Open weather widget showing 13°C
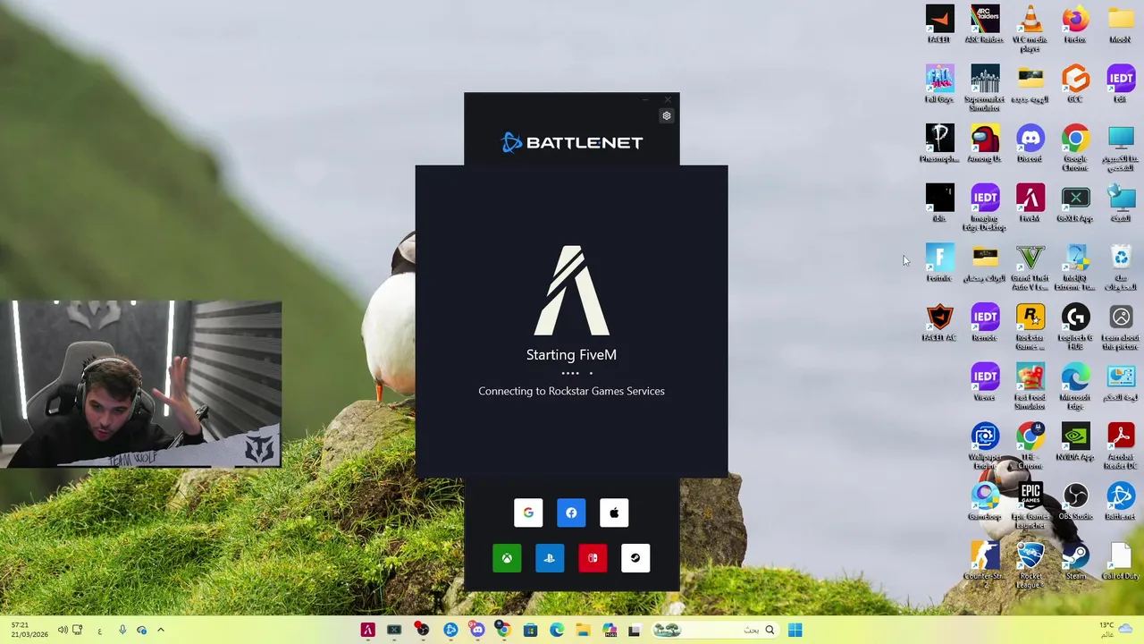1144x644 pixels. click(1116, 629)
